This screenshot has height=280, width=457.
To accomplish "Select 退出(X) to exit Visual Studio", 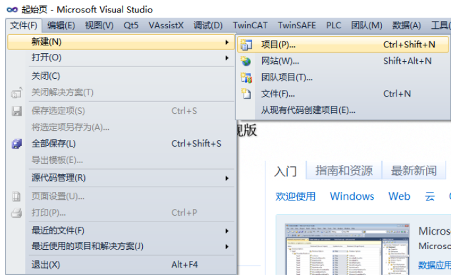I will pos(121,265).
